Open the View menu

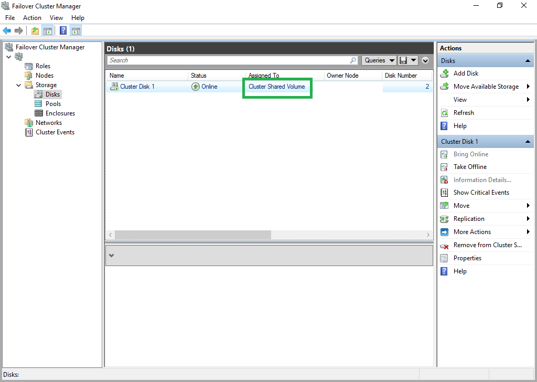56,17
